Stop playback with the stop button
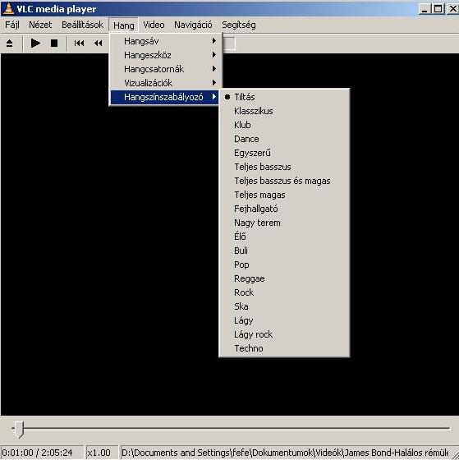Image resolution: width=459 pixels, height=460 pixels. coord(54,43)
